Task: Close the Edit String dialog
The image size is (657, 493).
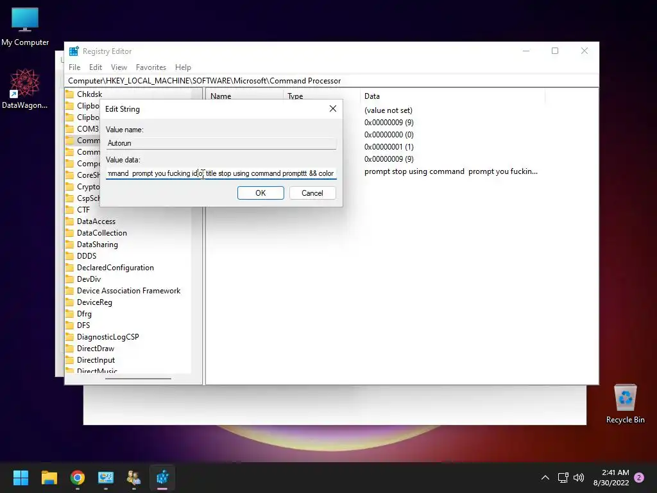Action: [x=333, y=108]
